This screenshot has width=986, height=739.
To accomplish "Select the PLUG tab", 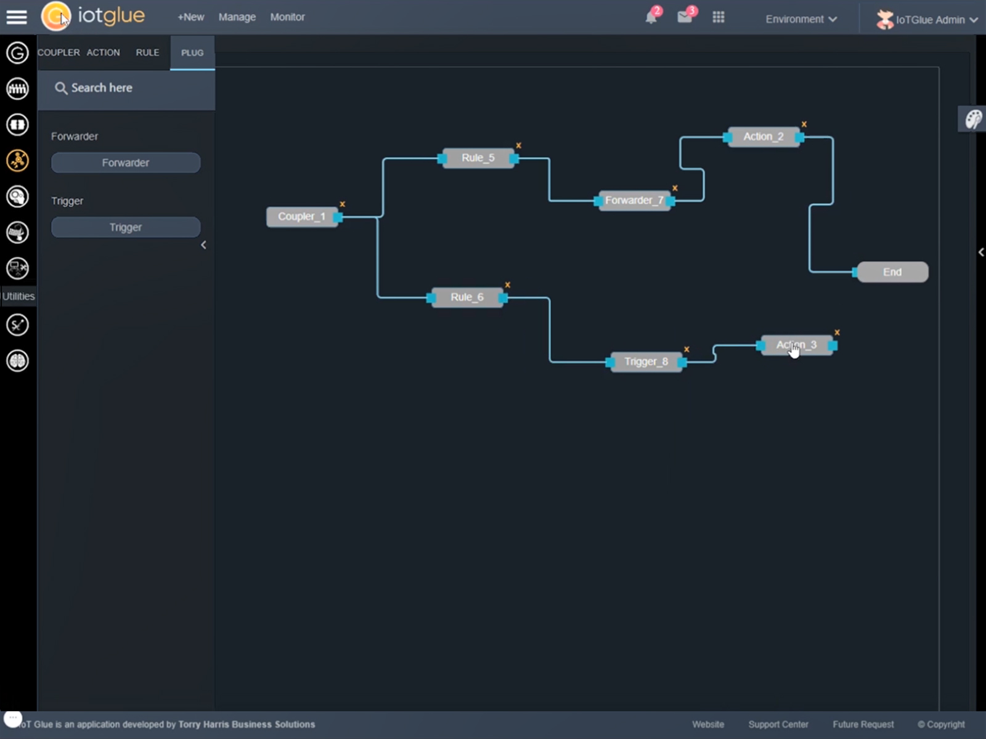I will coord(192,53).
